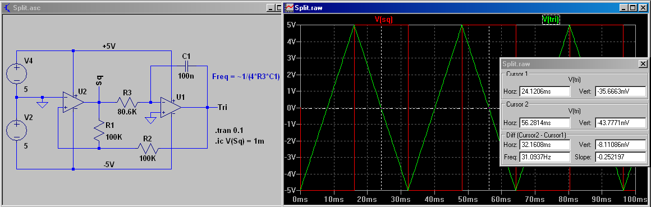Select voltage source V4 symbol
Screen dimensions: 651x207
point(17,73)
